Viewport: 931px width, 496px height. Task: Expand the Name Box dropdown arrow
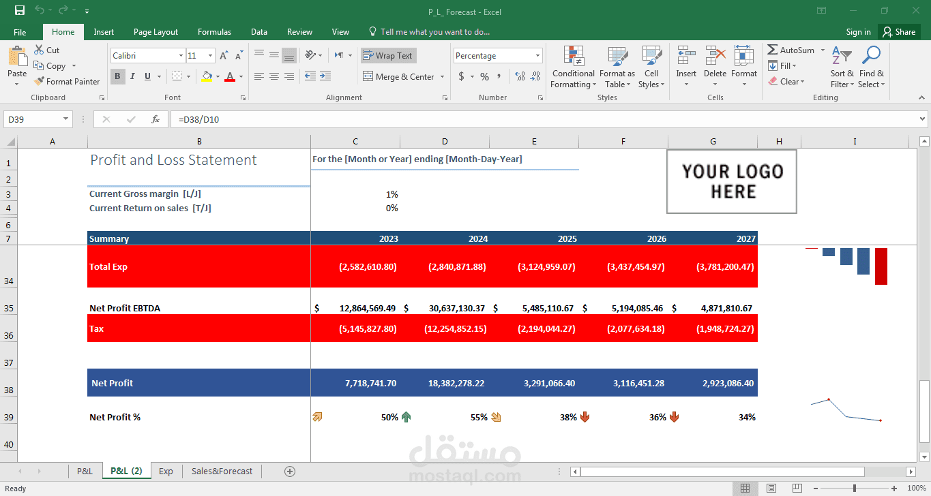(x=66, y=119)
